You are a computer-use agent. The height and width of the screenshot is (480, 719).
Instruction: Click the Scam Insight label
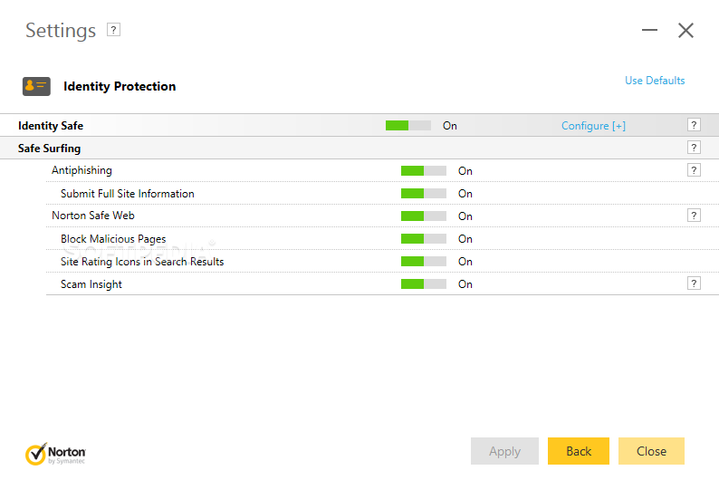[91, 284]
